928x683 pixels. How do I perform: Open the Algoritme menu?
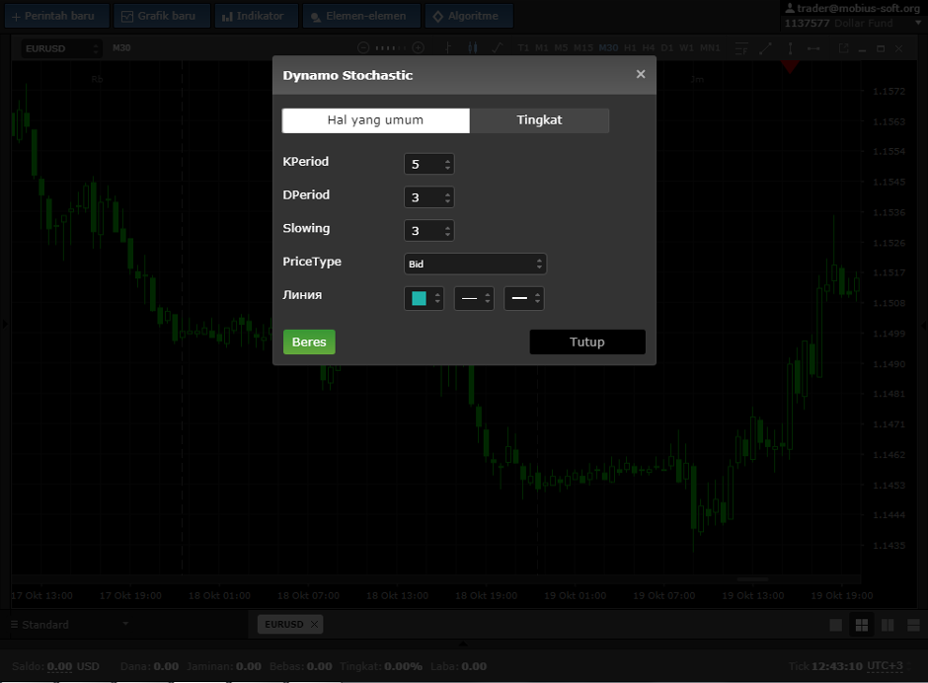469,16
